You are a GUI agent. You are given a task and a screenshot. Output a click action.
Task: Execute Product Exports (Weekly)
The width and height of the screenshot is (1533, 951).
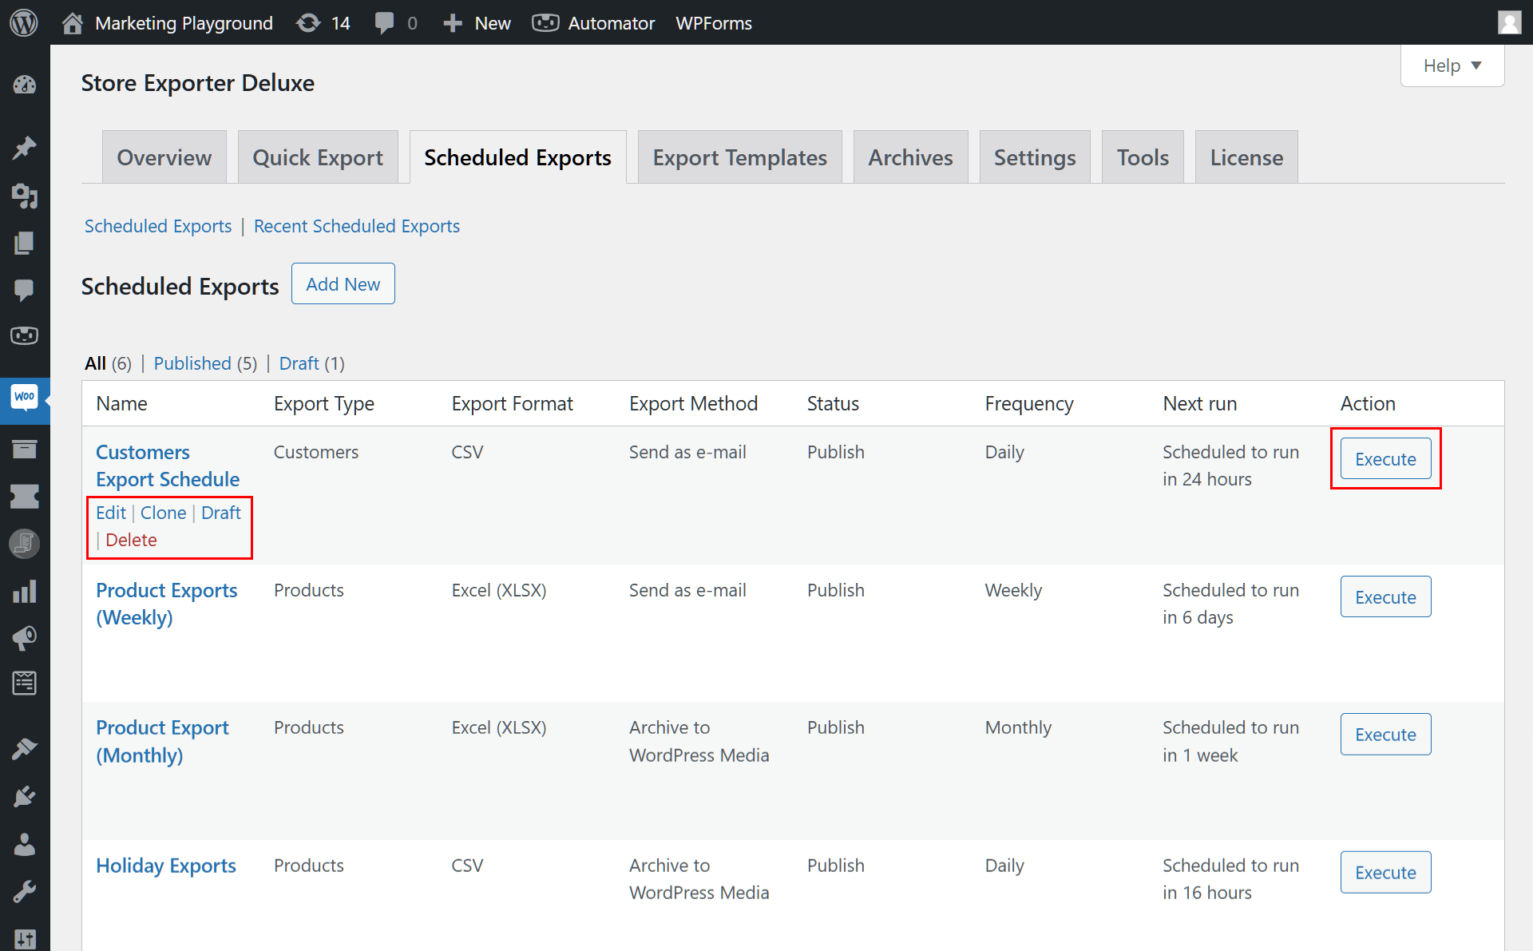tap(1385, 596)
